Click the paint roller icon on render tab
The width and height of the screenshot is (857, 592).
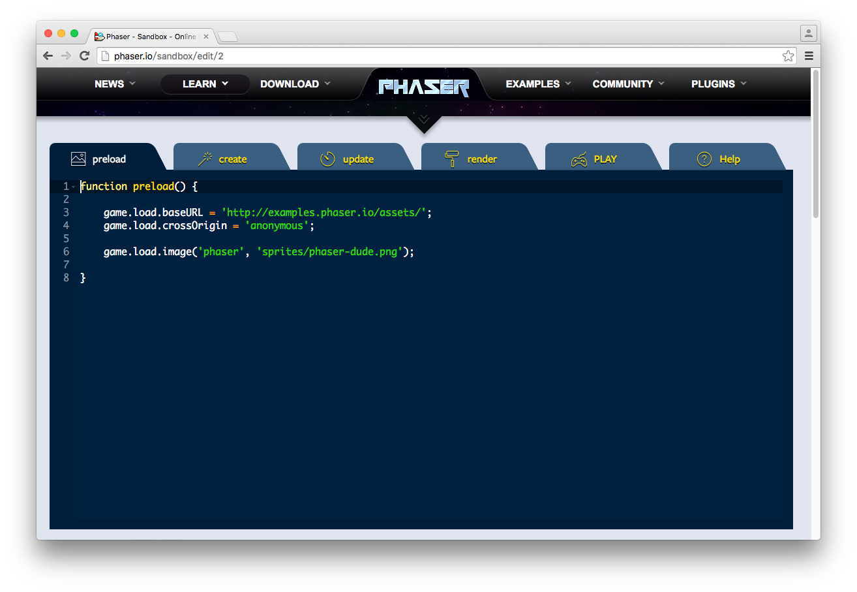click(451, 159)
